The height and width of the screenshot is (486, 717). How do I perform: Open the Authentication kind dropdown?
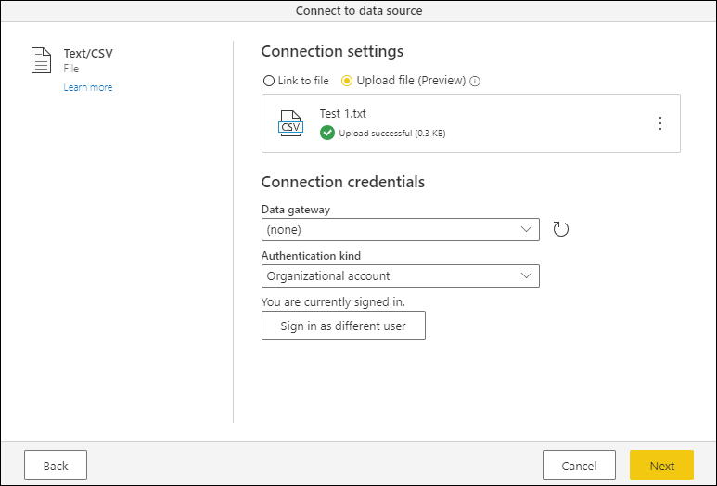400,275
